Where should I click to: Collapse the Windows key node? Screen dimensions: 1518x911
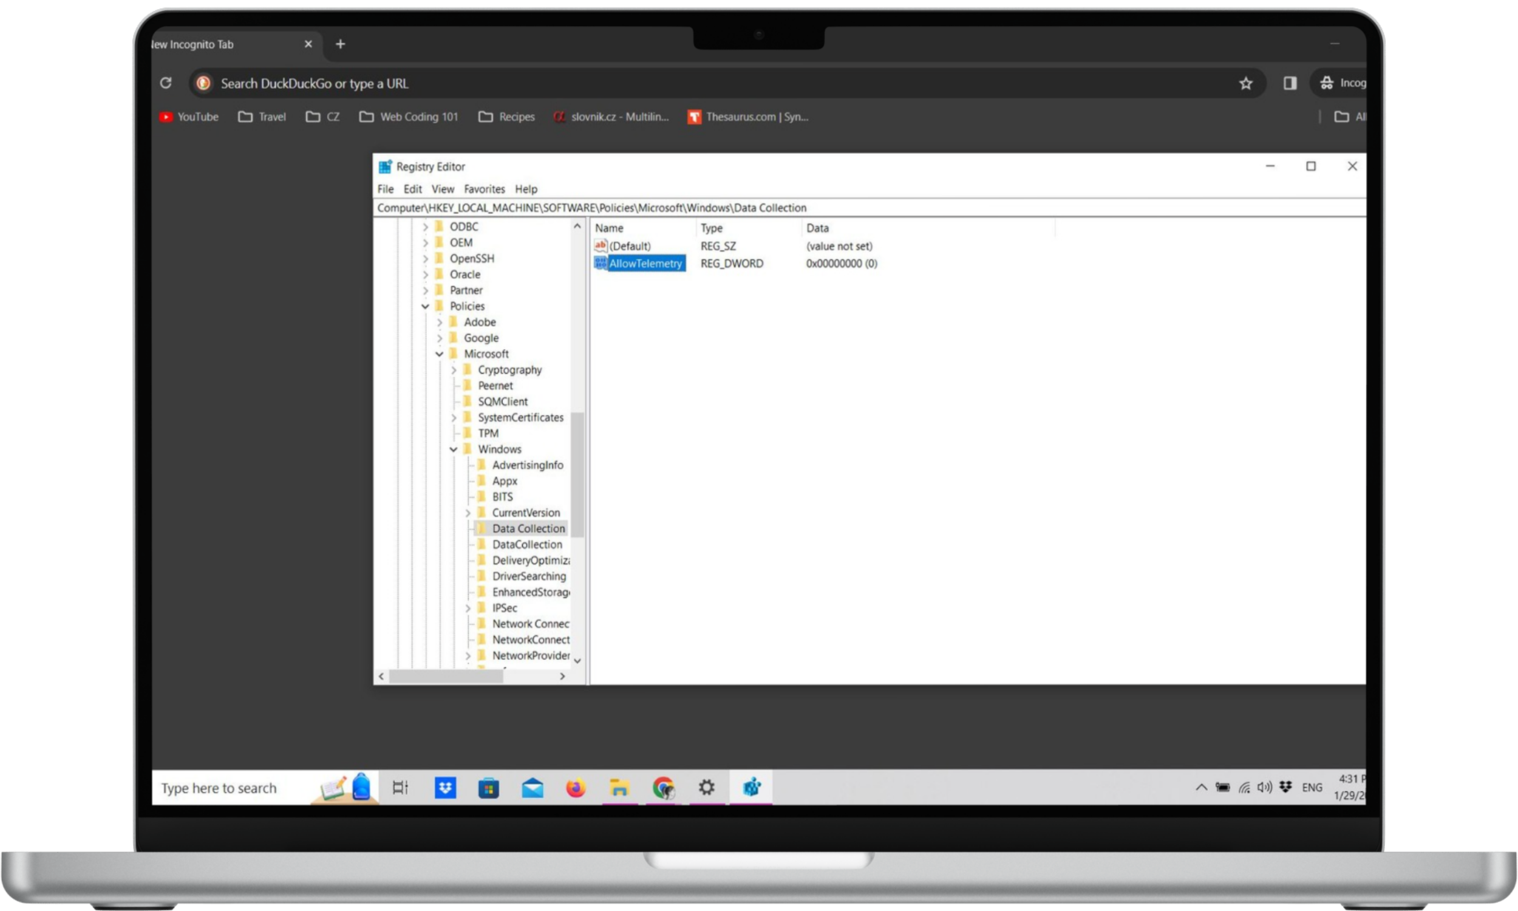[x=454, y=449]
